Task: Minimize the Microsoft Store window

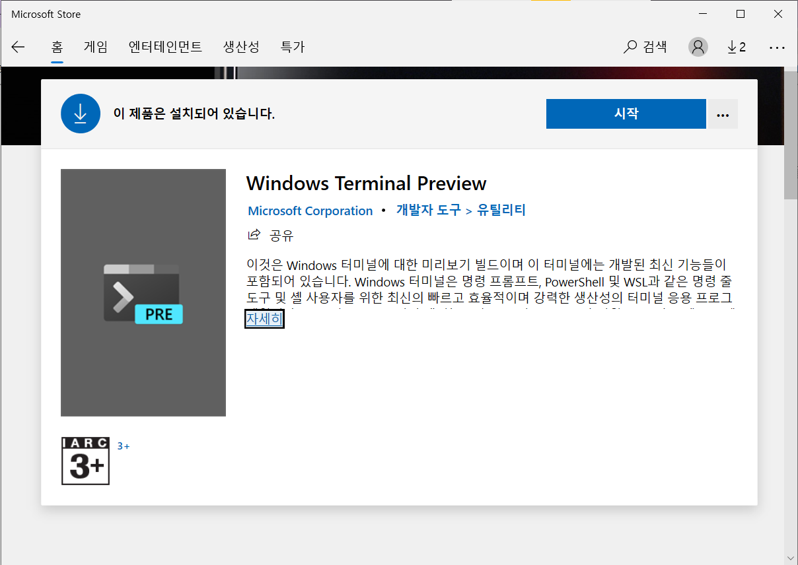Action: [704, 14]
